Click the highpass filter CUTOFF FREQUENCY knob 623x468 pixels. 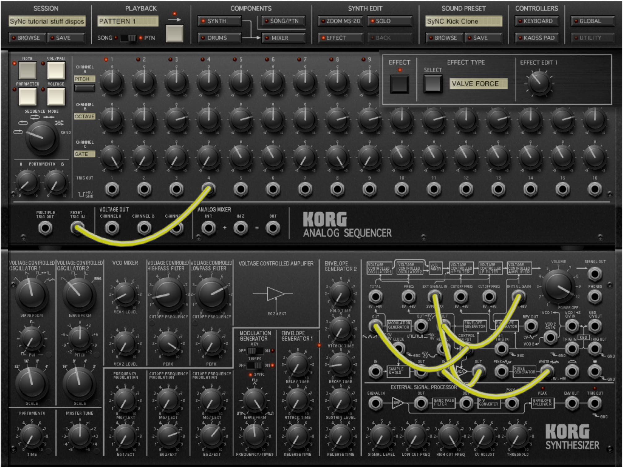[x=168, y=295]
